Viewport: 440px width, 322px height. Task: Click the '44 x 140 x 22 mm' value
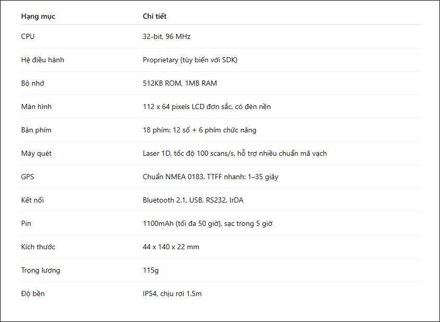tap(171, 247)
